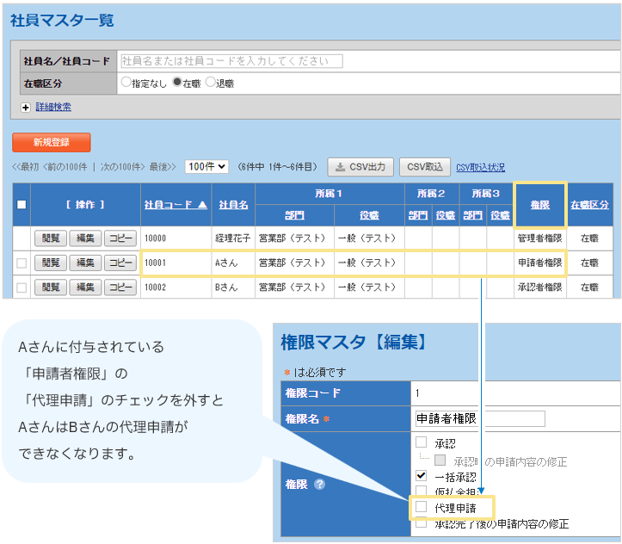Select the 在職 radio button
Viewport: 622px width, 544px height.
(177, 83)
